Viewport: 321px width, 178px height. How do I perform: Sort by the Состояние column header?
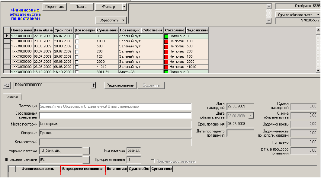pyautogui.click(x=175, y=30)
